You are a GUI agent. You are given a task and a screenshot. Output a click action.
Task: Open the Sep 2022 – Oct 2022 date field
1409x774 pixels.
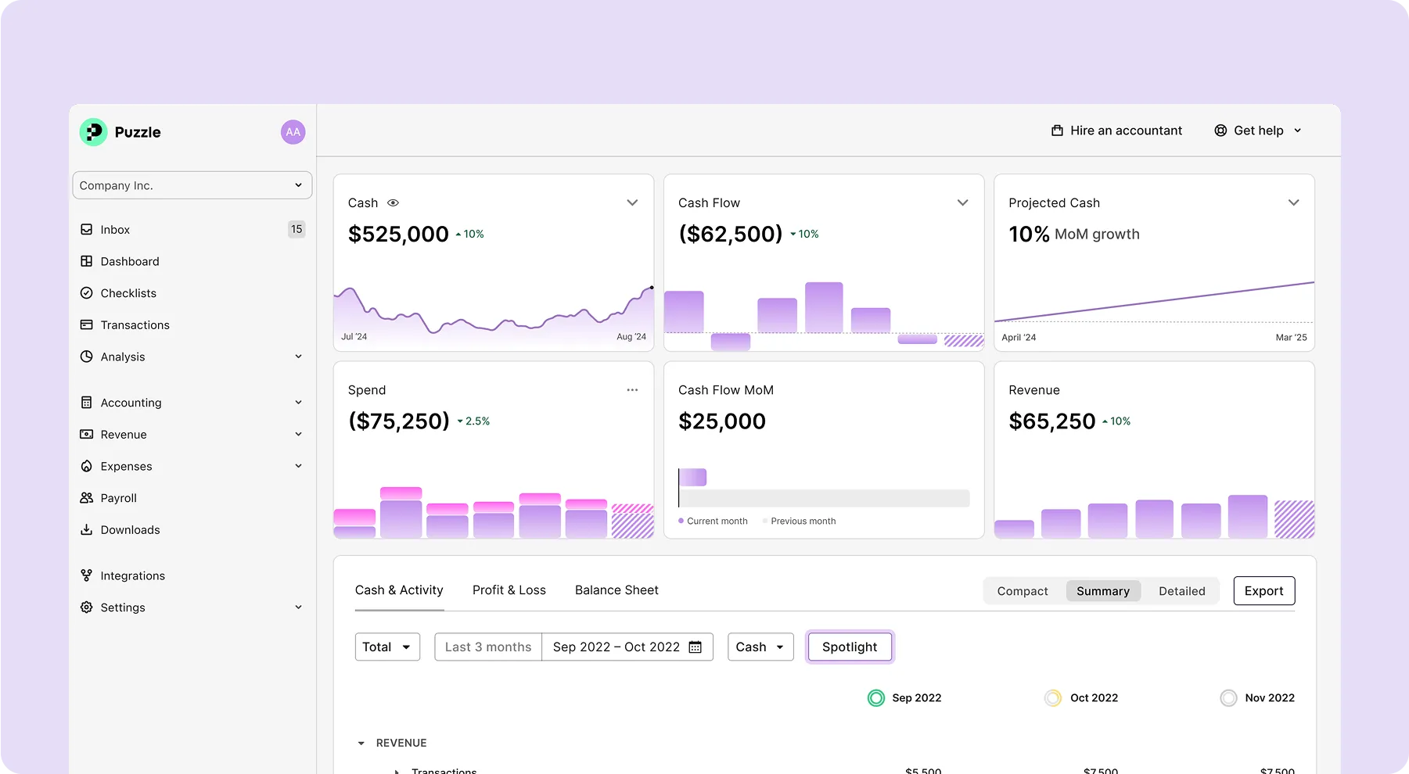(x=627, y=647)
